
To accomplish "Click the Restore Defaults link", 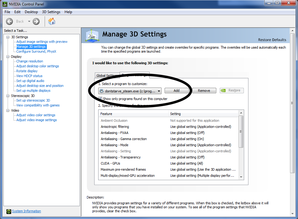I will [272, 40].
